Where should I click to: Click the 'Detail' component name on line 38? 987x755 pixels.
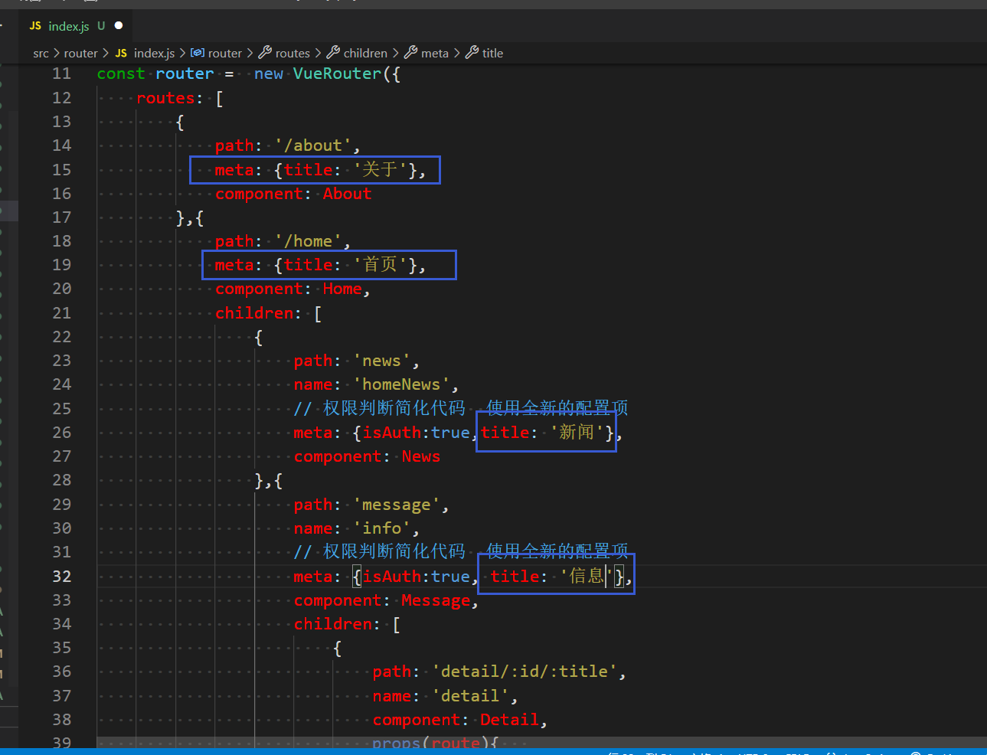click(x=509, y=720)
